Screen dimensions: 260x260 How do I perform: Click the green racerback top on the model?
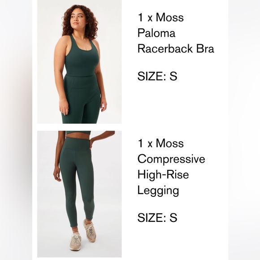coord(81,57)
